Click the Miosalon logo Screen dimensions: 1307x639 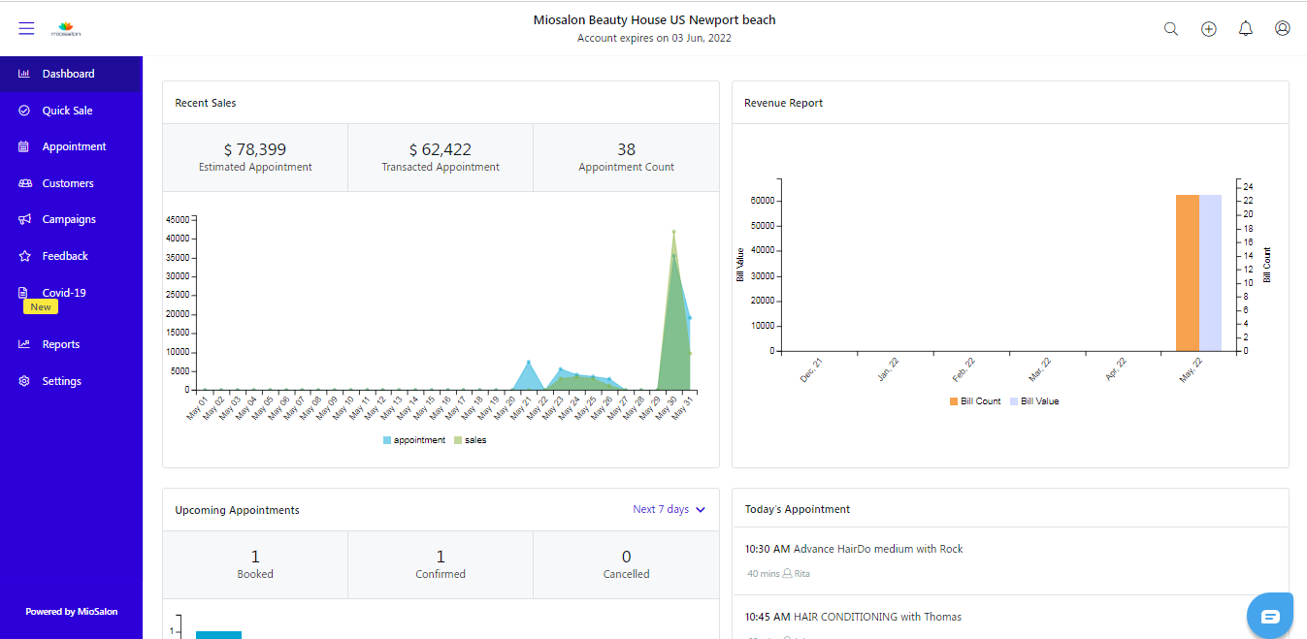pyautogui.click(x=66, y=29)
